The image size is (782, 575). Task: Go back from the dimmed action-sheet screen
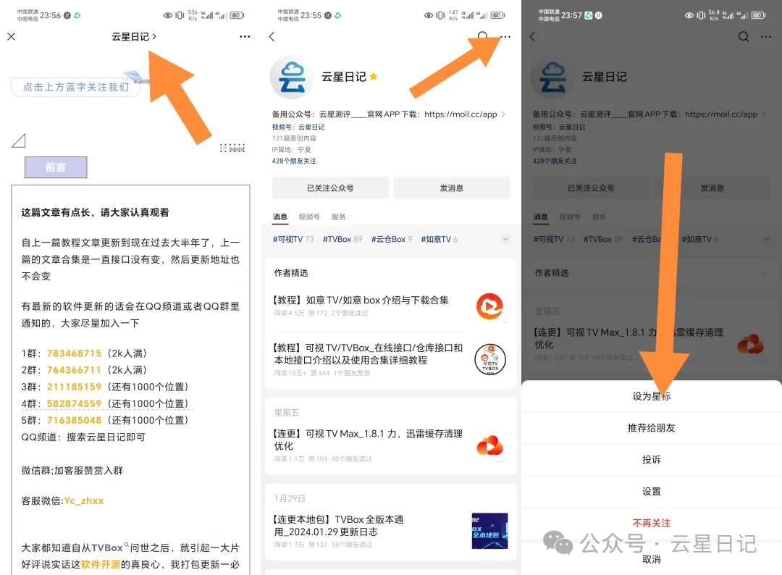click(x=532, y=36)
